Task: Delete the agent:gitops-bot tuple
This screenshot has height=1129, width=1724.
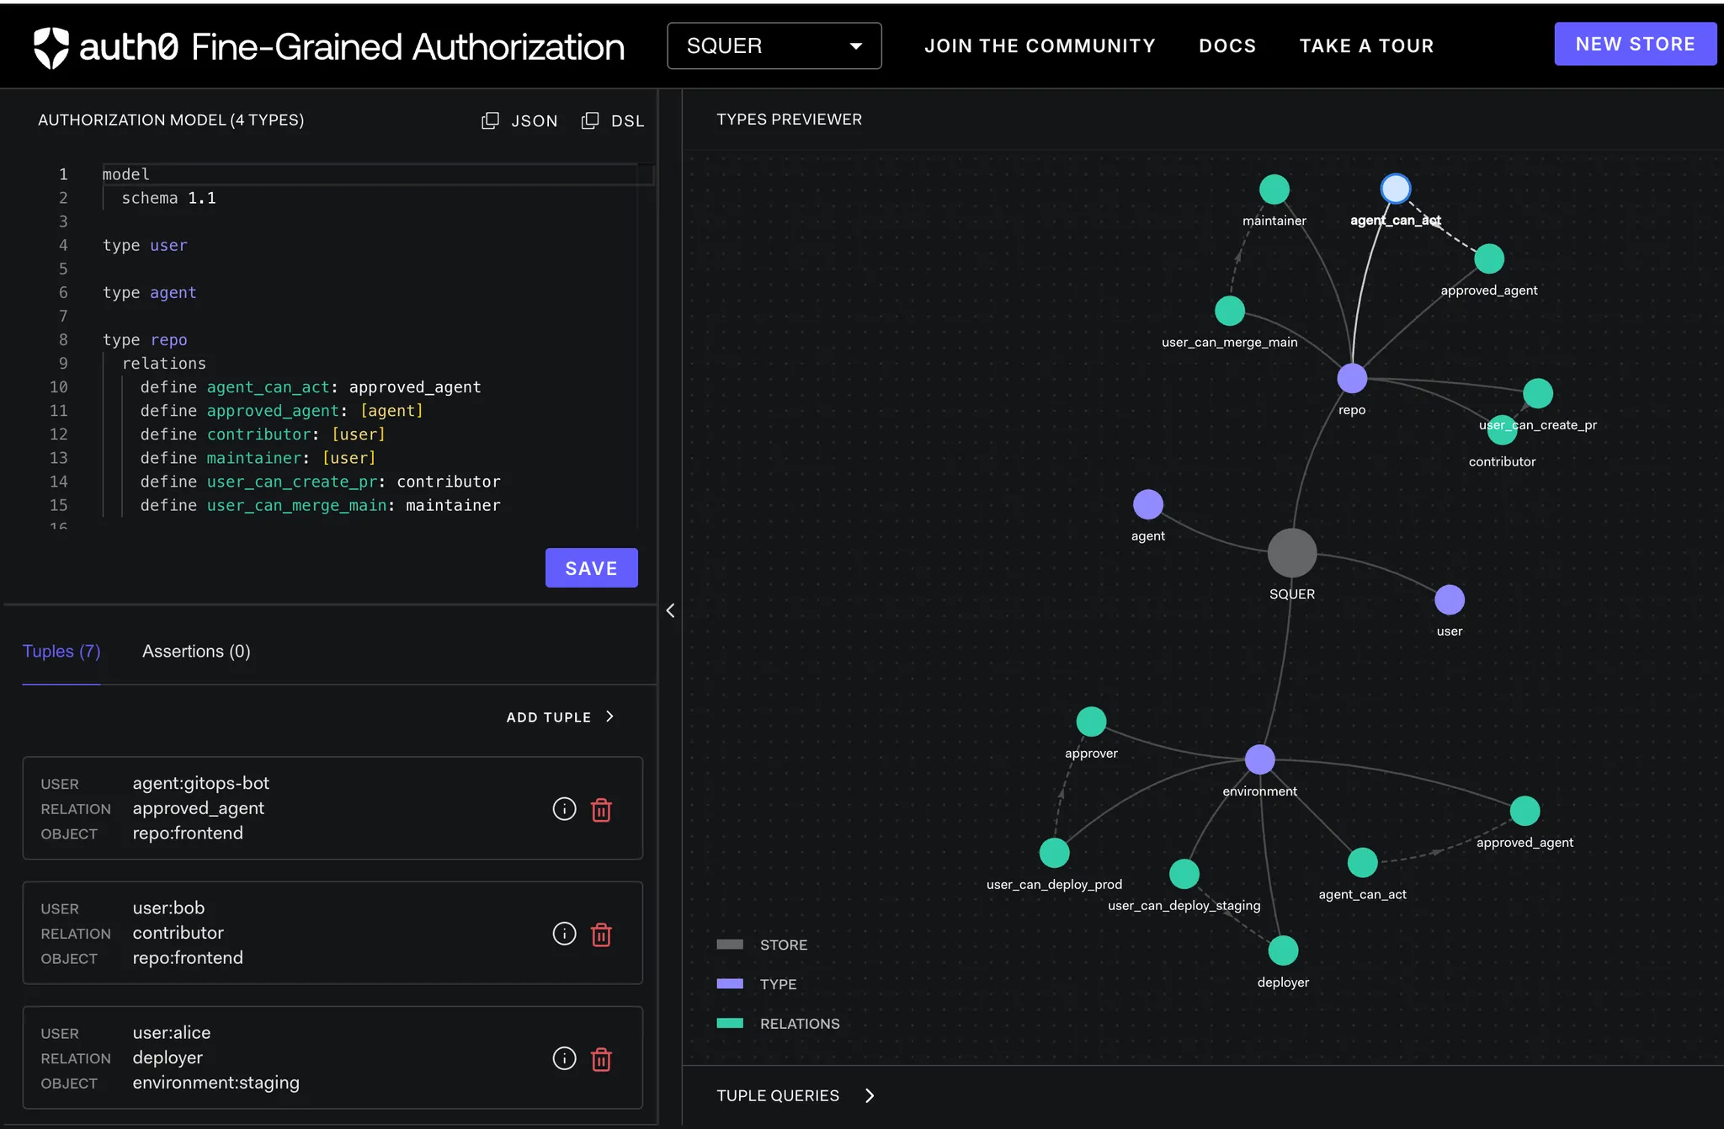Action: (x=601, y=810)
